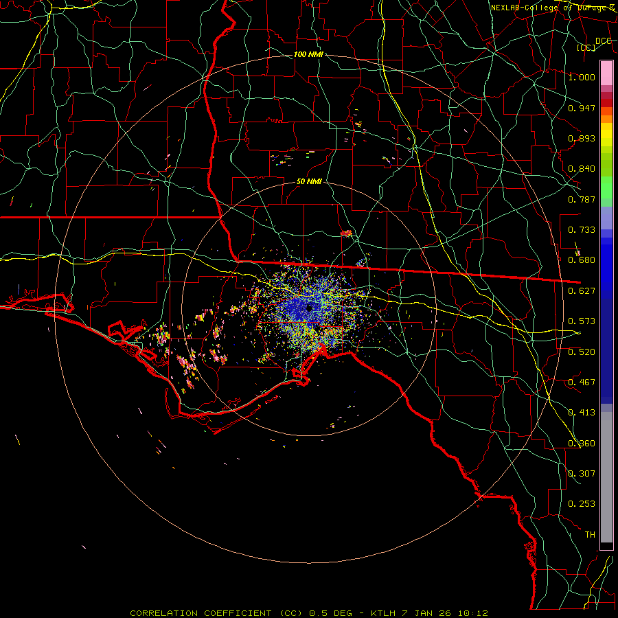618x618 pixels.
Task: Click the pink band topping the color bar
Action: pos(606,73)
